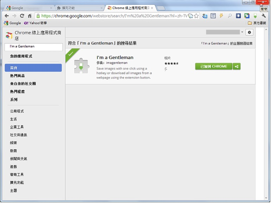Open the magnifier extension icon
The width and height of the screenshot is (271, 203).
pos(230,16)
